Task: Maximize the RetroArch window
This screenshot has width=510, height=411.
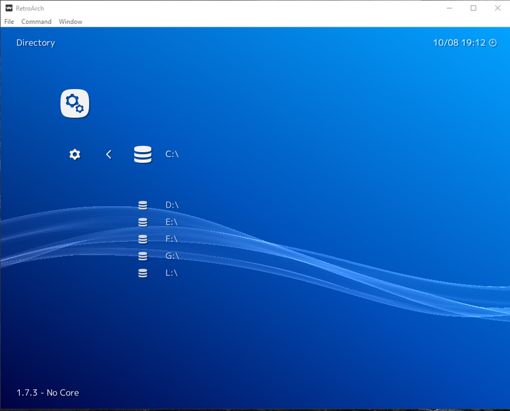Action: point(473,8)
